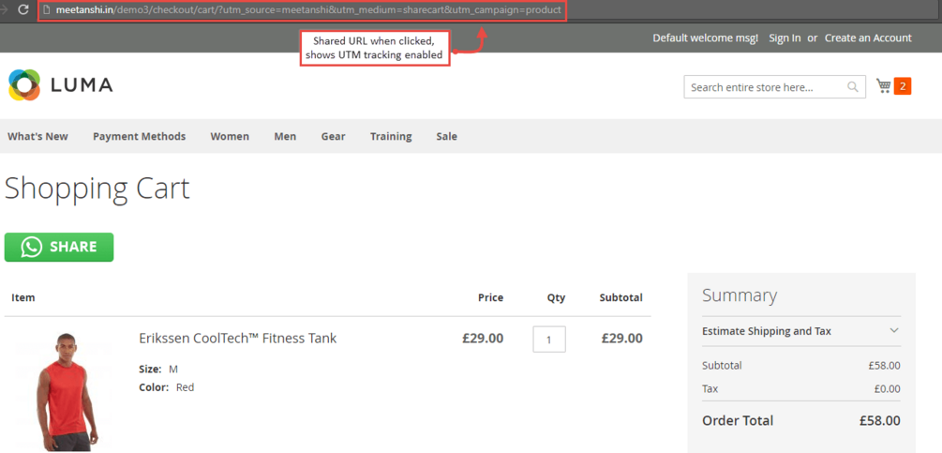The image size is (942, 453).
Task: Go to the Gear category
Action: [x=333, y=137]
